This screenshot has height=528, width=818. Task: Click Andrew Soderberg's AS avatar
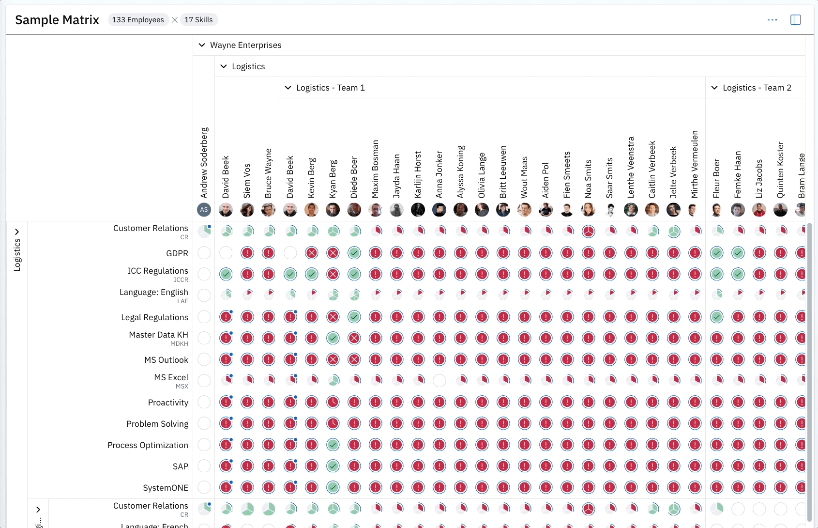(x=204, y=210)
